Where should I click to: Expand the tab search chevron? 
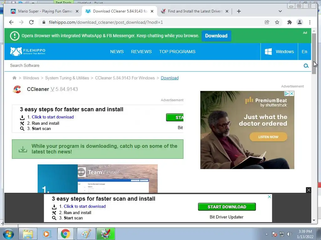280,11
